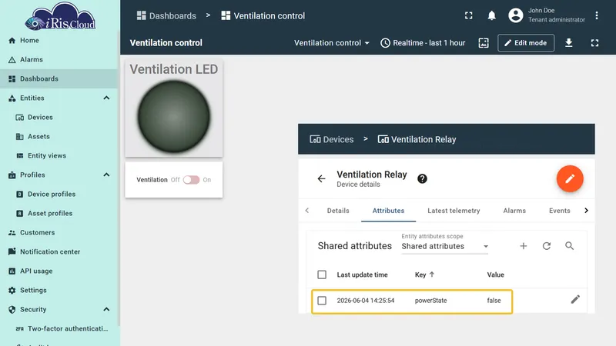This screenshot has height=346, width=616.
Task: Click the image settings icon in dashboard toolbar
Action: [x=484, y=43]
